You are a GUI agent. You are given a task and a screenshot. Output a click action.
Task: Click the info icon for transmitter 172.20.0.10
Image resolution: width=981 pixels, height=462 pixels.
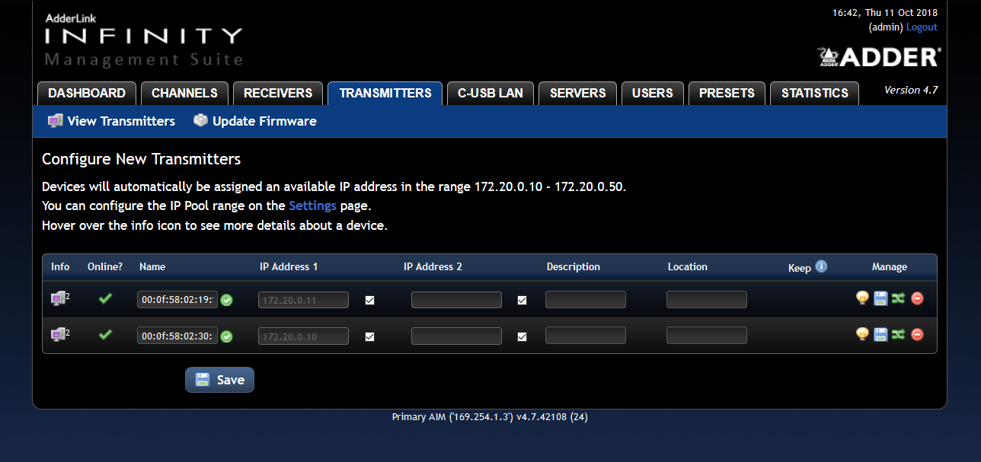[59, 333]
